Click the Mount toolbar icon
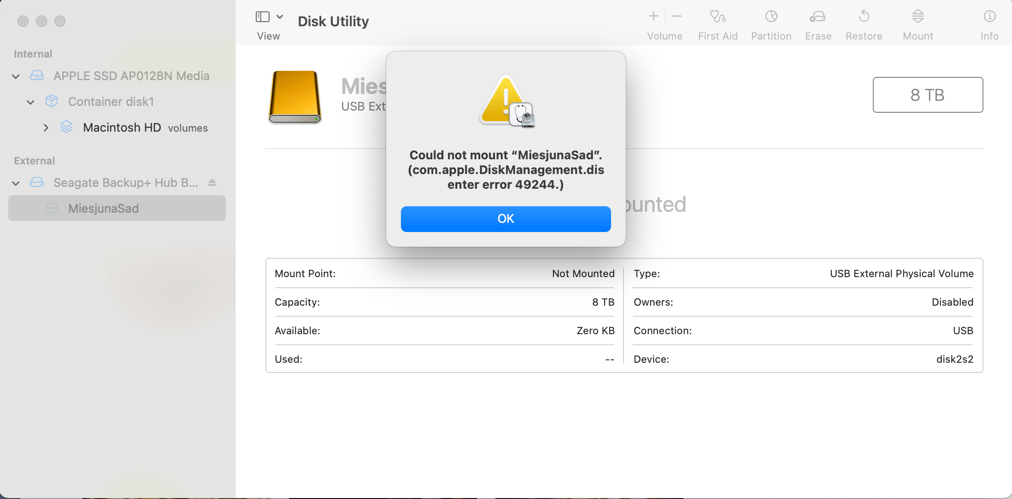This screenshot has height=499, width=1012. coord(918,23)
